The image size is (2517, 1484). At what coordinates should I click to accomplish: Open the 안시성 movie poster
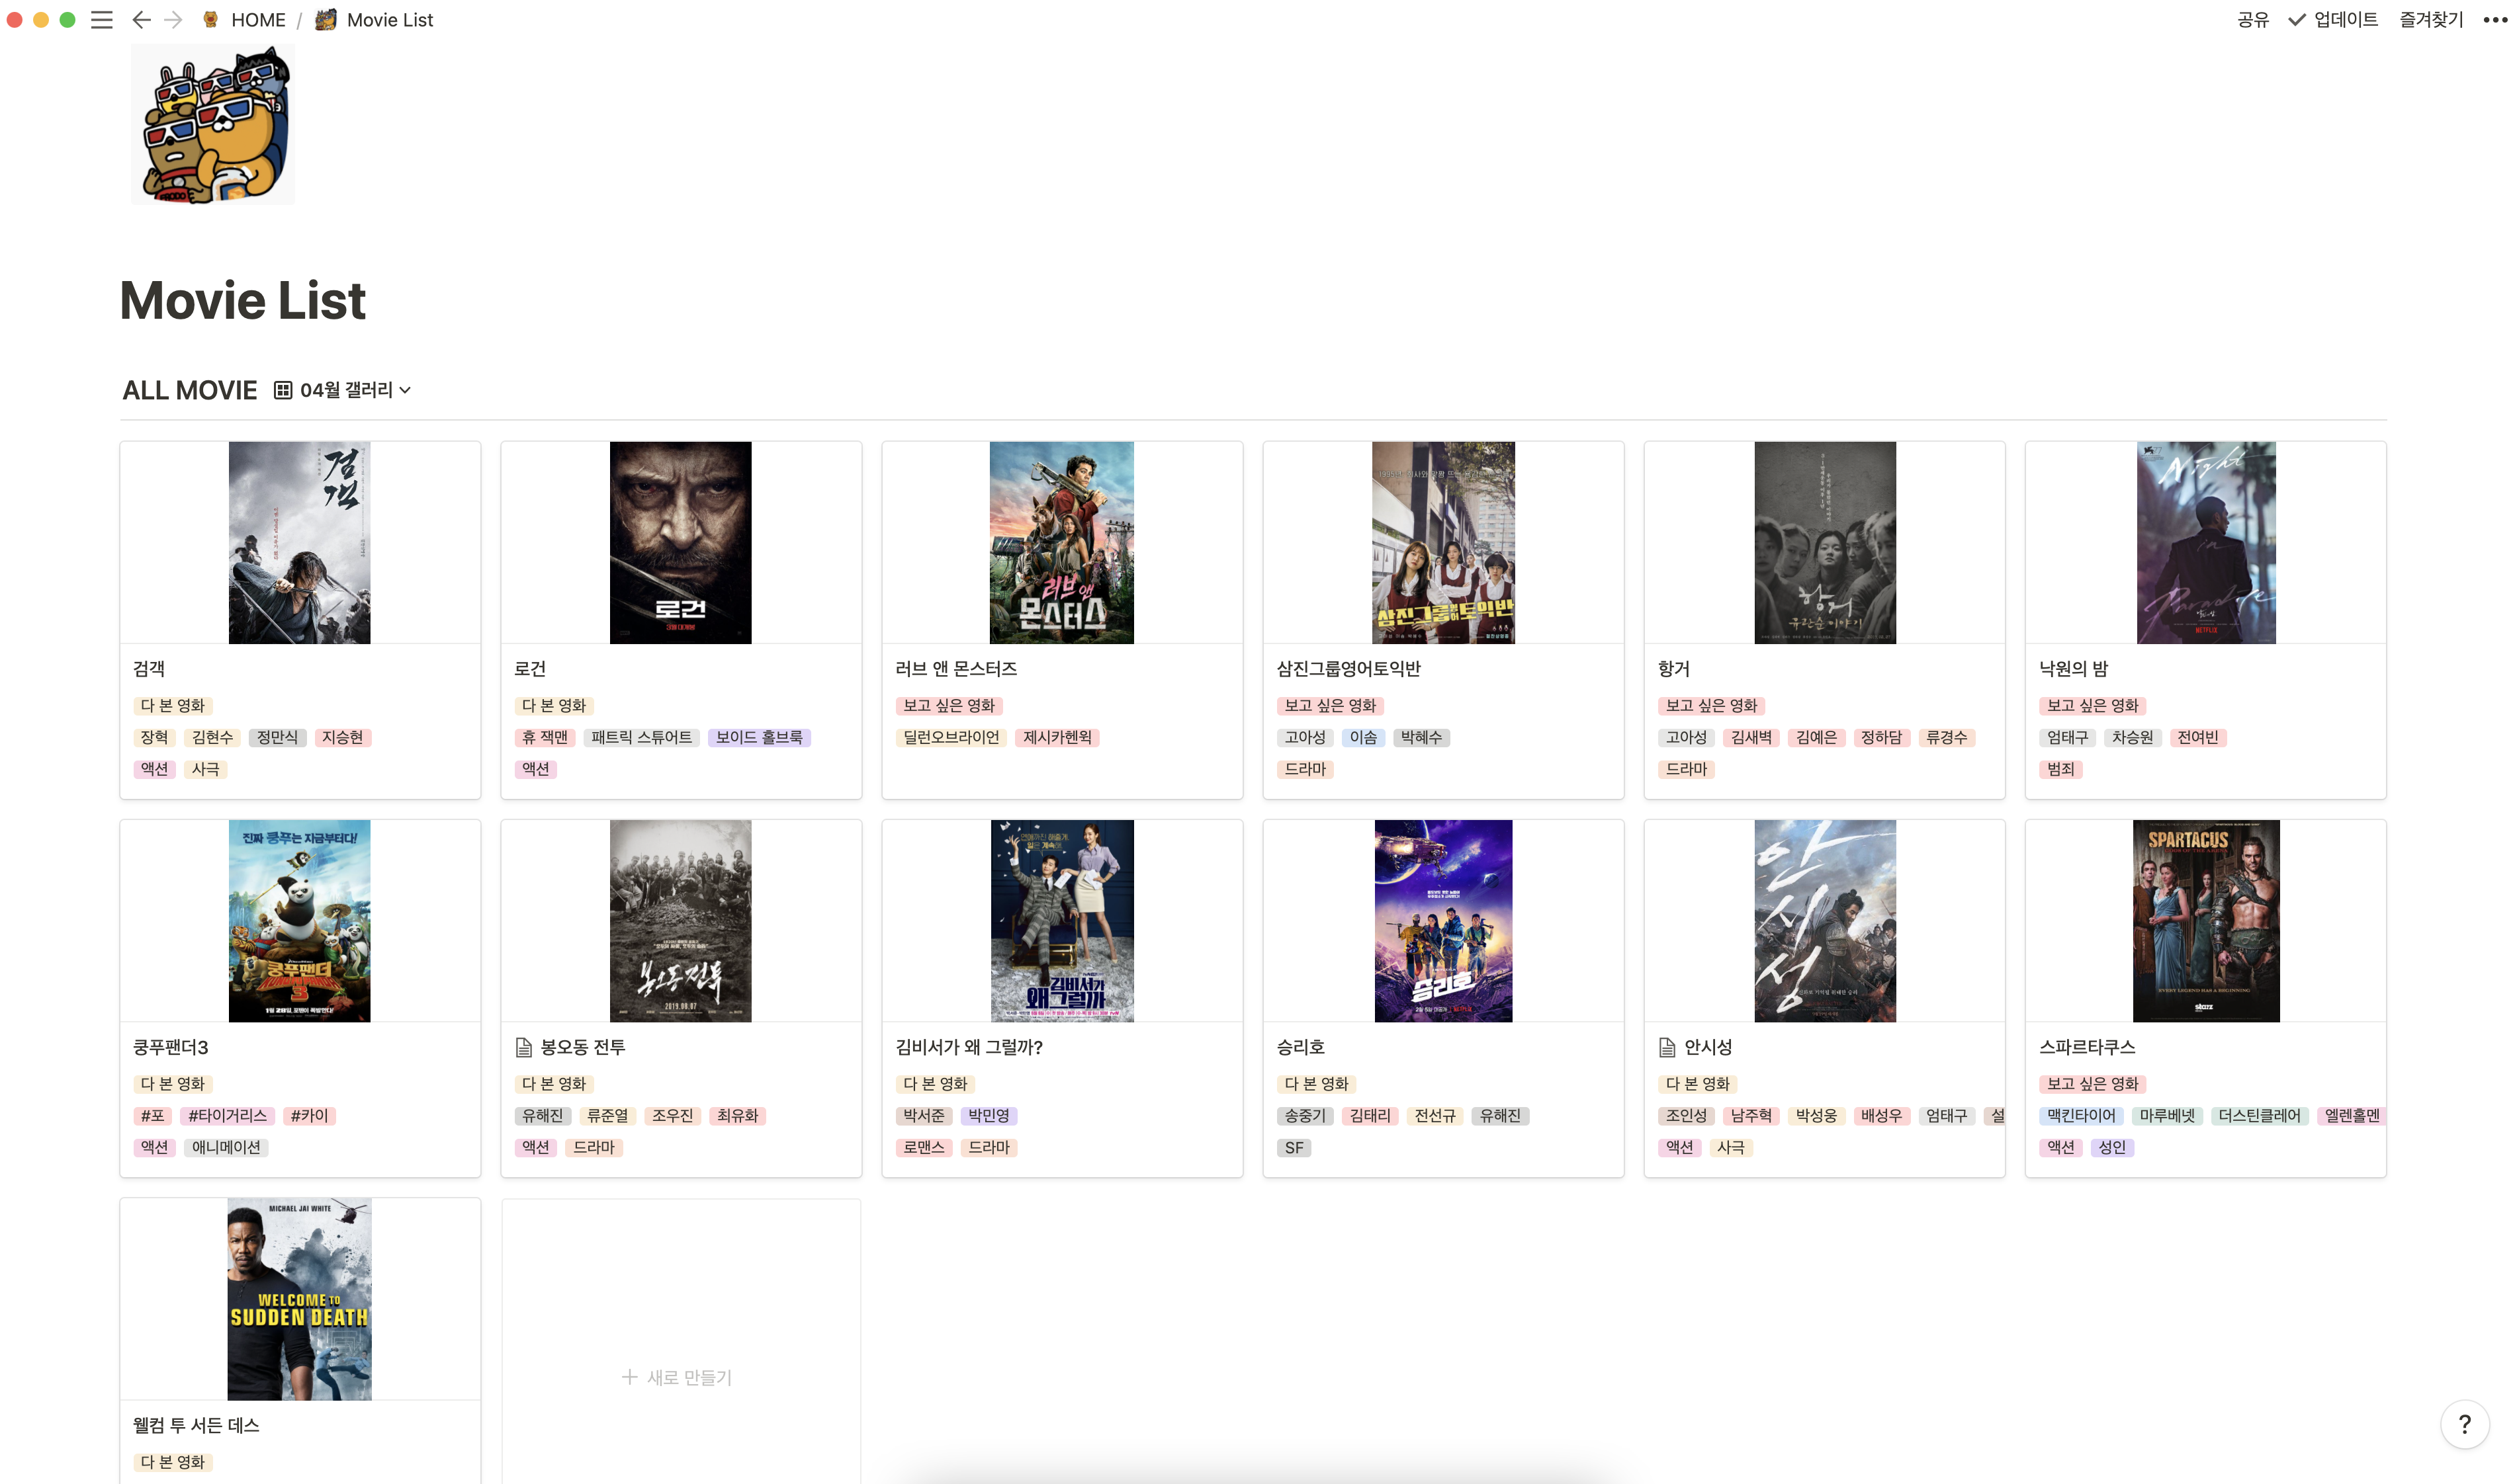point(1825,921)
